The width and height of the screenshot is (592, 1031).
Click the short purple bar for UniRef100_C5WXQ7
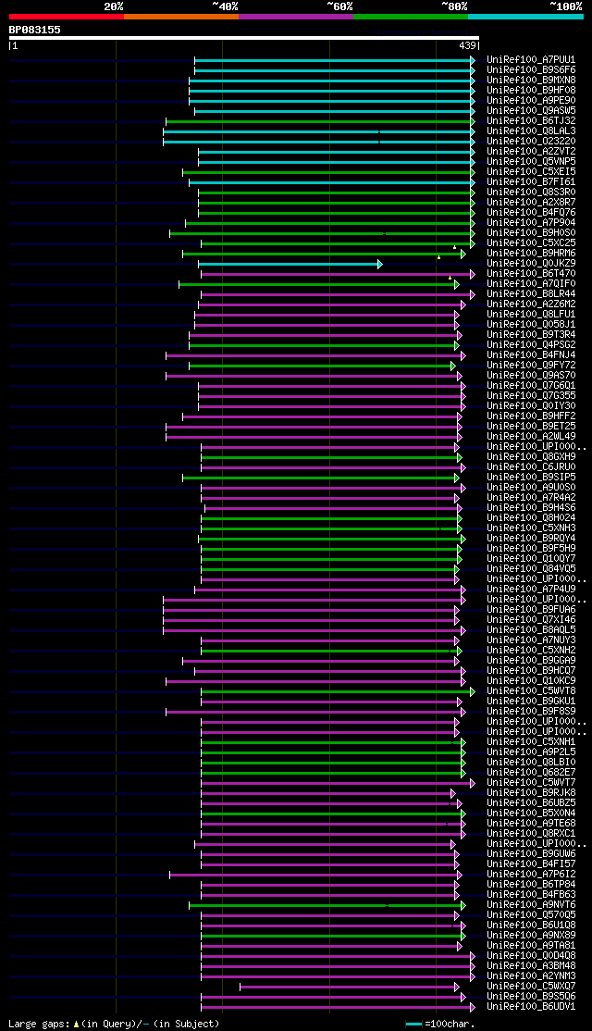pos(350,987)
